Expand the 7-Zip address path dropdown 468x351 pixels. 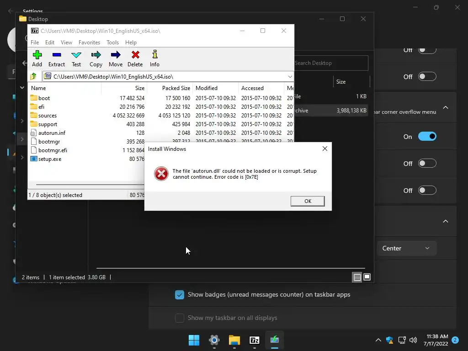click(x=290, y=77)
